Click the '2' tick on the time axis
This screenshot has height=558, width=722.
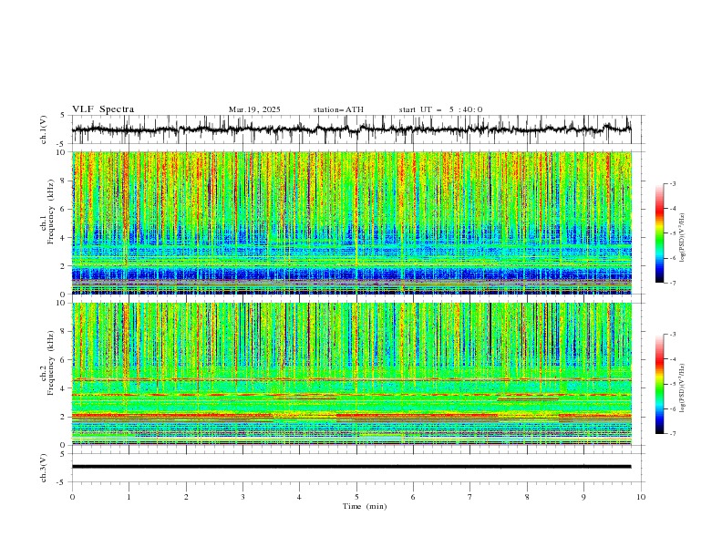(186, 497)
